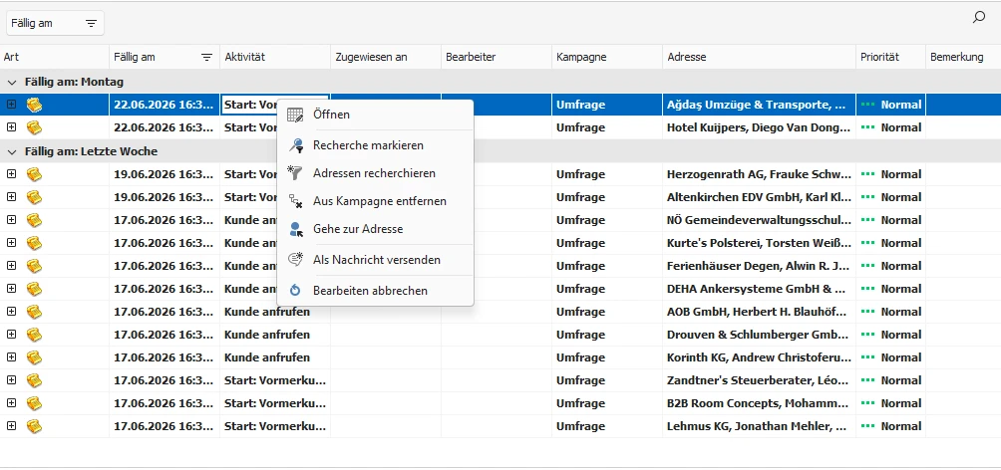Click the Adressen recherchieren funnel icon
Viewport: 1001px width, 470px height.
pyautogui.click(x=295, y=173)
